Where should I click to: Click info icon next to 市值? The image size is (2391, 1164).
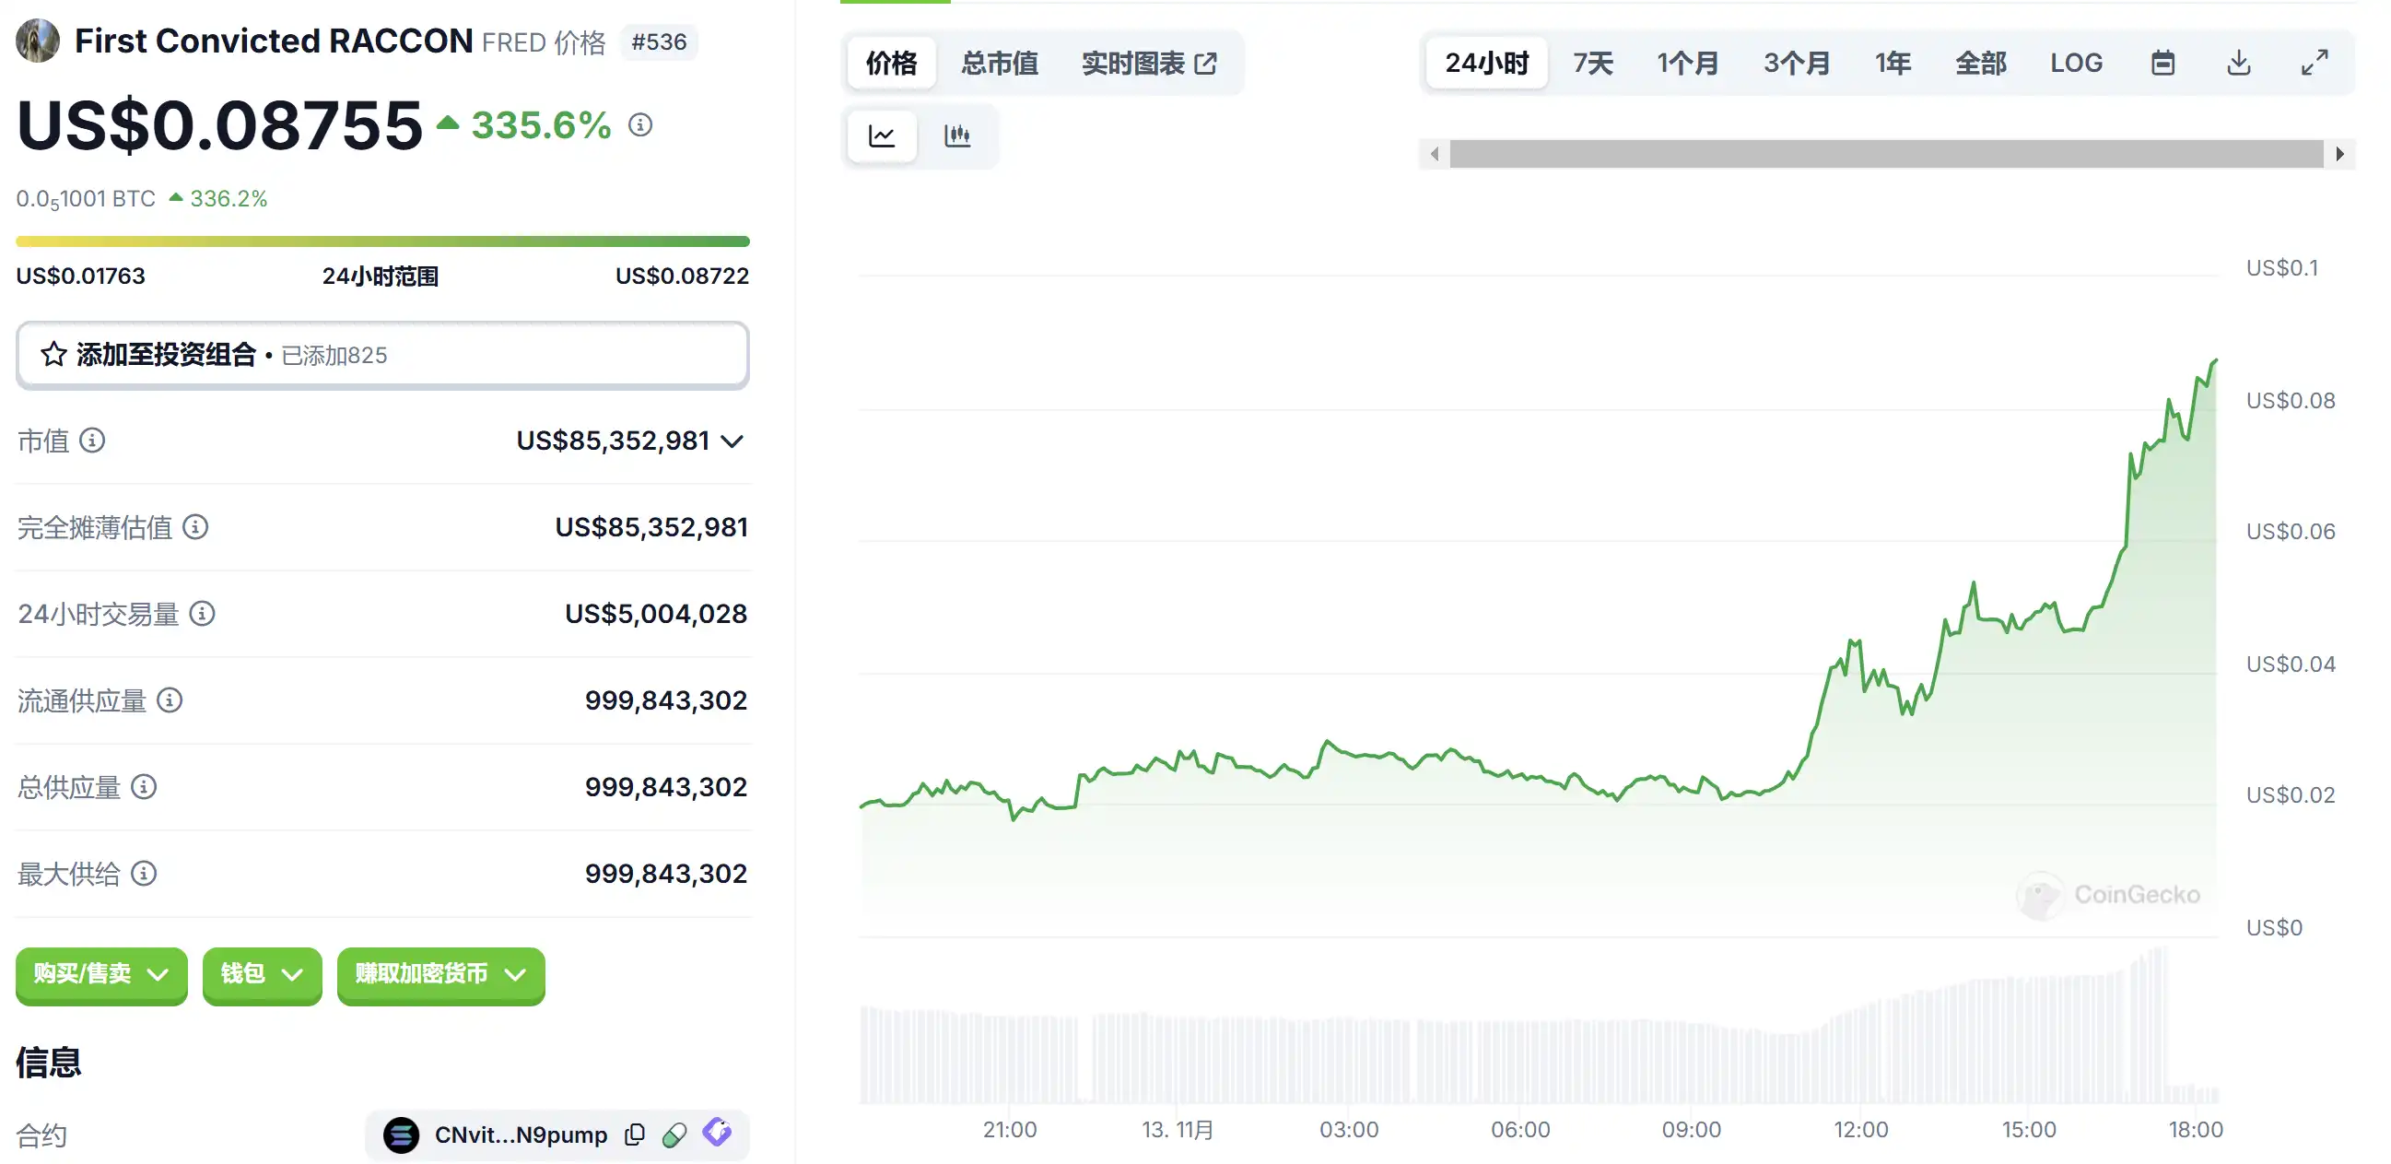(x=92, y=440)
